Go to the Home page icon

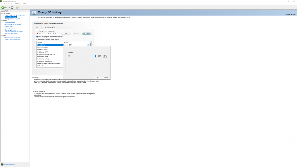[17, 7]
